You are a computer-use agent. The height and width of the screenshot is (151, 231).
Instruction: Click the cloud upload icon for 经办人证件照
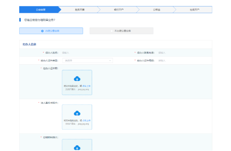point(77,79)
